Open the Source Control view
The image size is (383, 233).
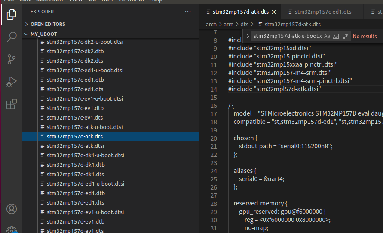tap(11, 59)
